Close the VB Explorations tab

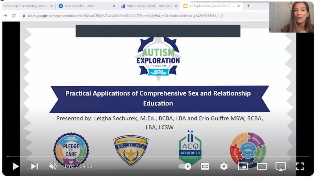pos(239,6)
